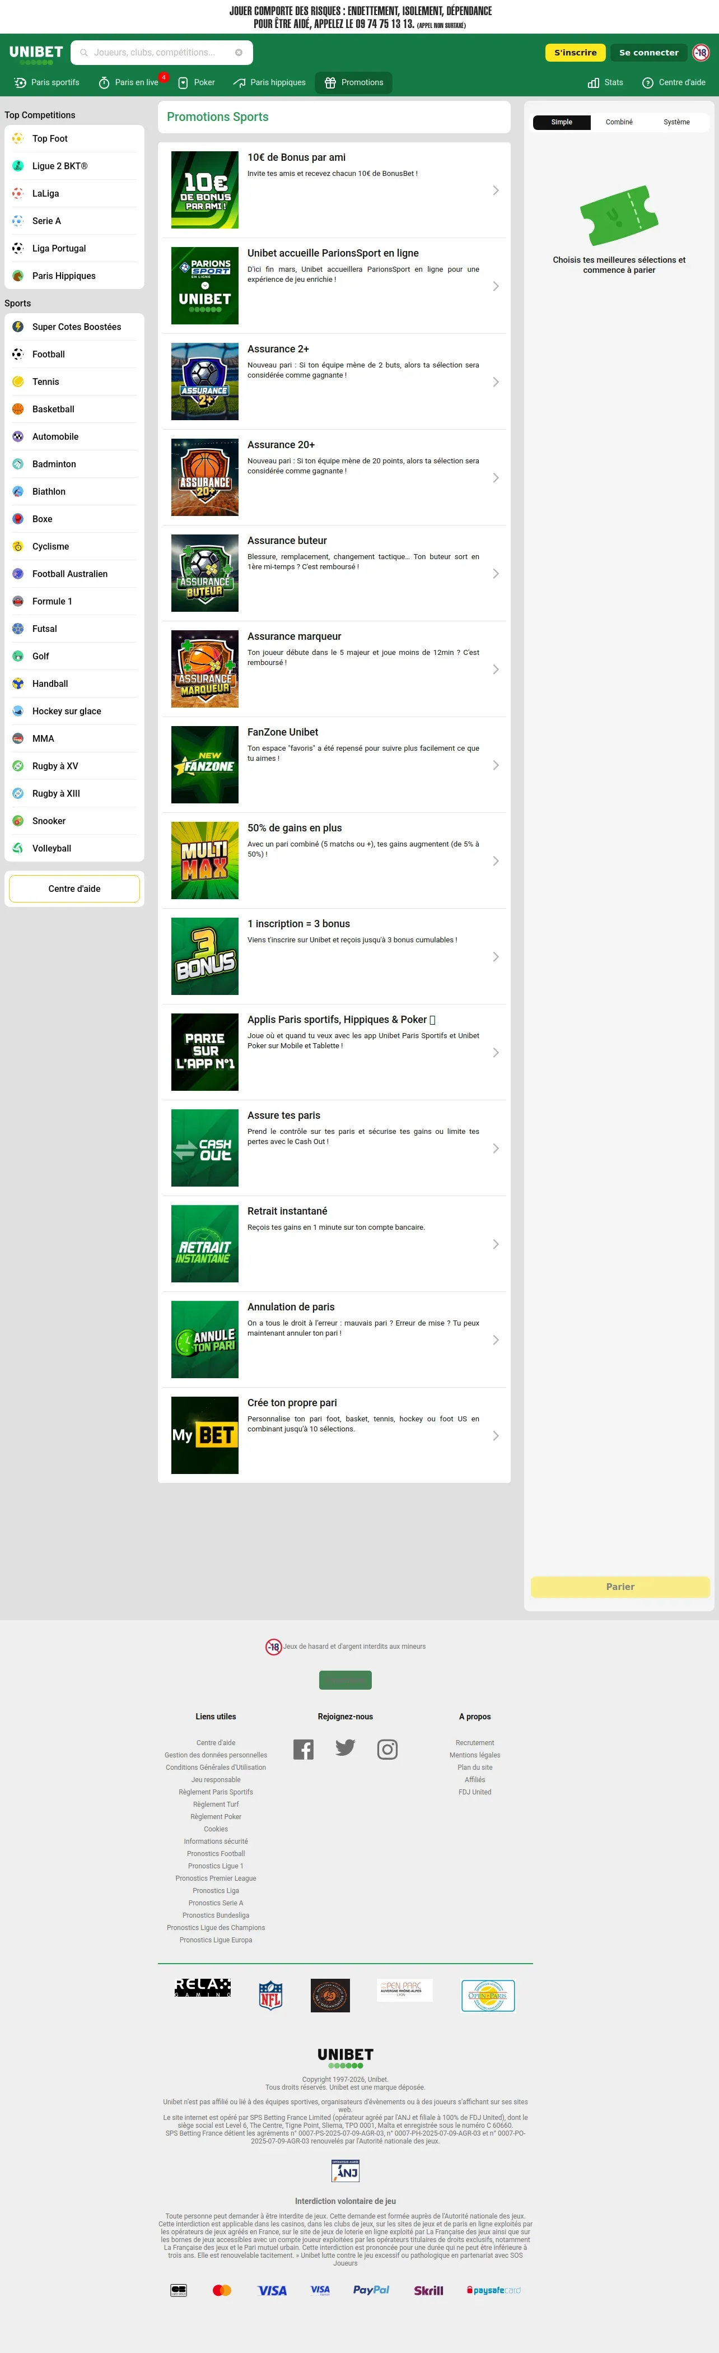Click the Serie A icon
Viewport: 719px width, 2353px height.
17,221
